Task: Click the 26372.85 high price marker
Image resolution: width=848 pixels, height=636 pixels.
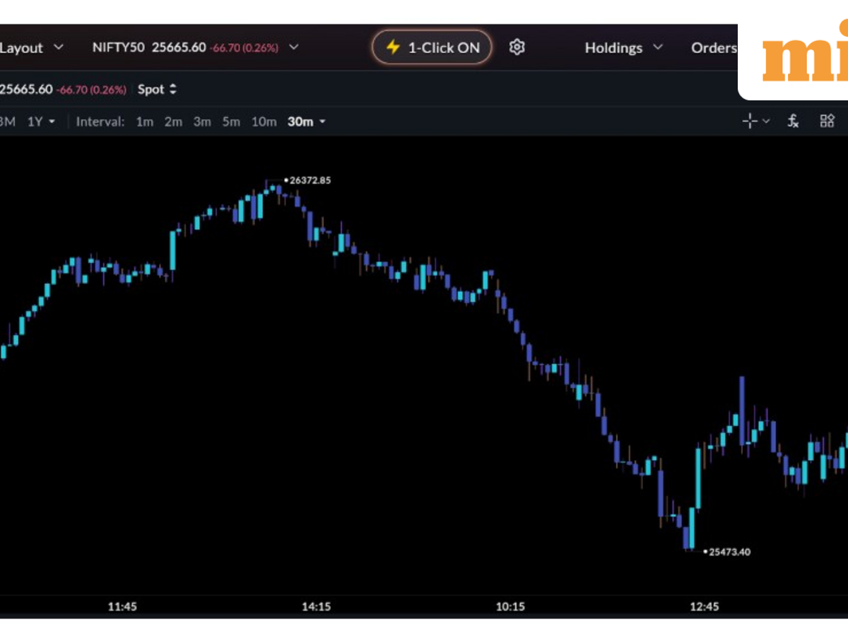Action: [309, 181]
